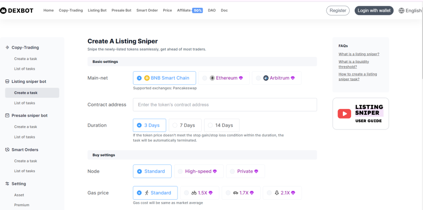Open Create a task under Copy-Trading
Image resolution: width=423 pixels, height=210 pixels.
click(26, 59)
